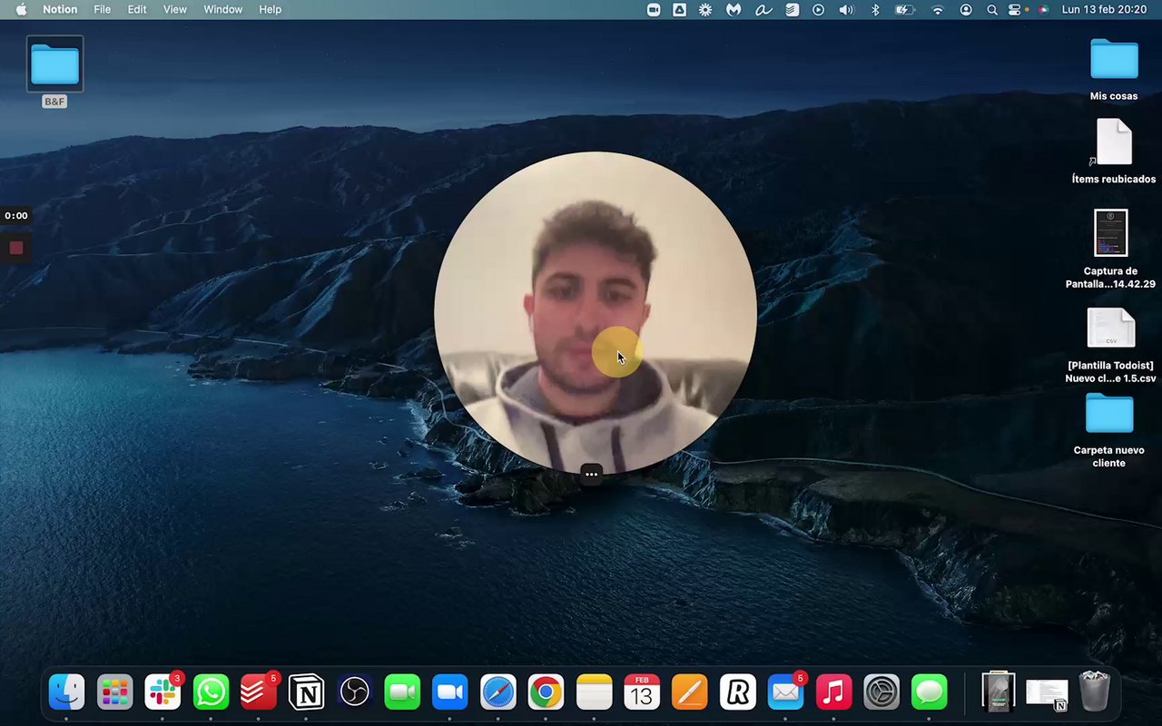Viewport: 1162px width, 726px height.
Task: Open Google Chrome from the Dock
Action: [x=546, y=693]
